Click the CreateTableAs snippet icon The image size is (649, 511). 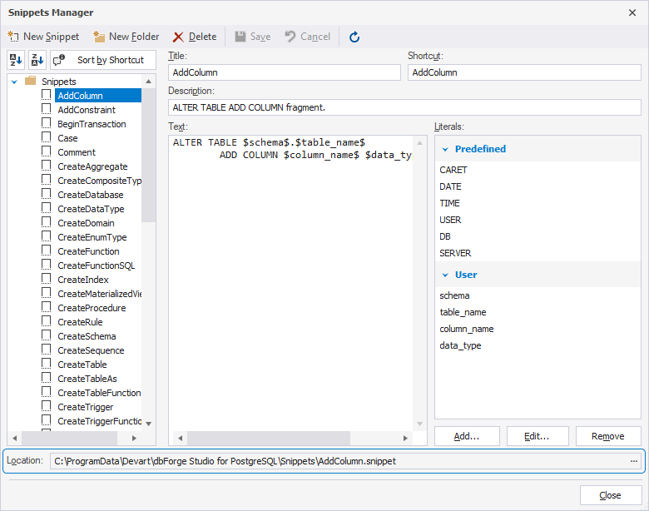(47, 378)
